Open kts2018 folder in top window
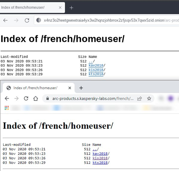This screenshot has height=171, width=179. [96, 74]
